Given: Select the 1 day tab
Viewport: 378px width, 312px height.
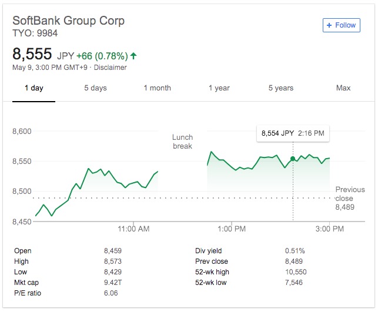Looking at the screenshot, I should (34, 88).
